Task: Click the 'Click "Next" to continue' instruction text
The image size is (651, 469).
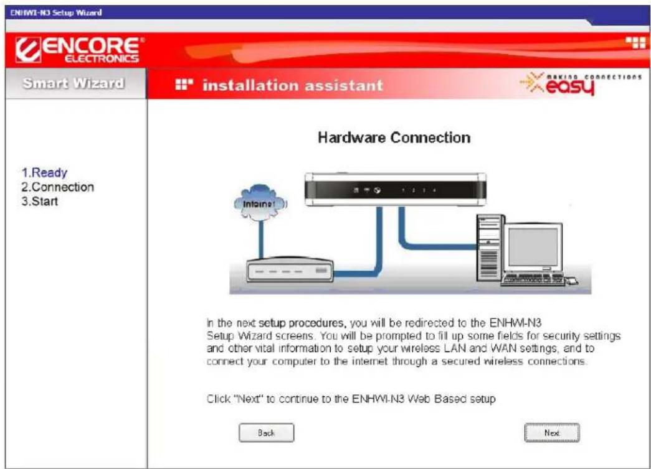Action: pyautogui.click(x=351, y=399)
